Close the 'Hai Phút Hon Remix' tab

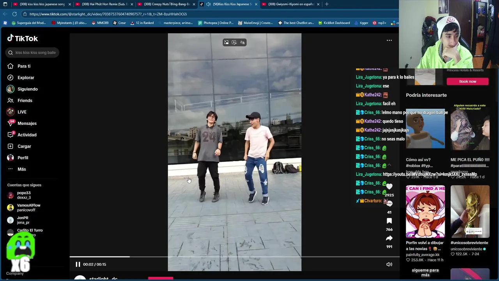(132, 4)
